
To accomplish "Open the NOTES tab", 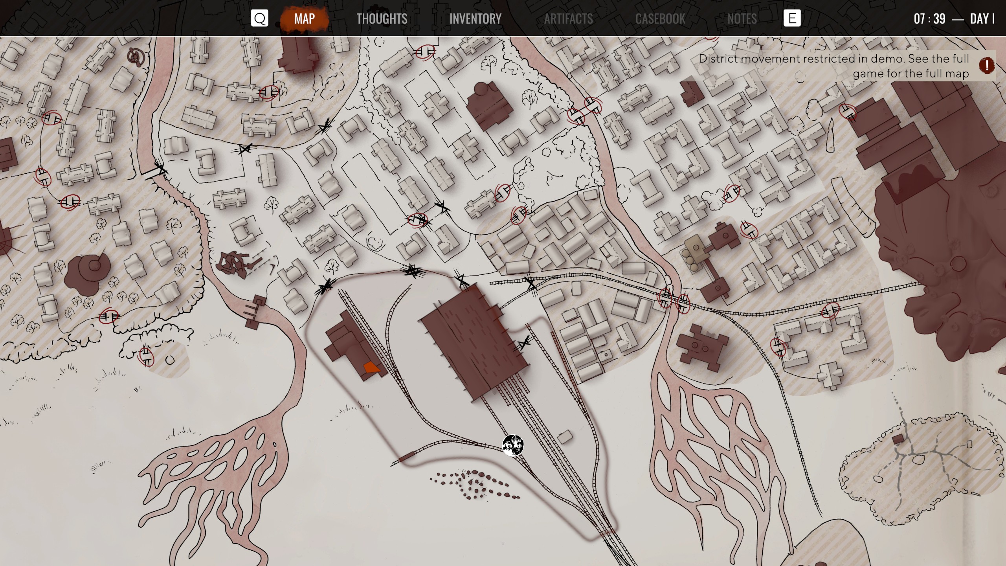I will point(742,18).
